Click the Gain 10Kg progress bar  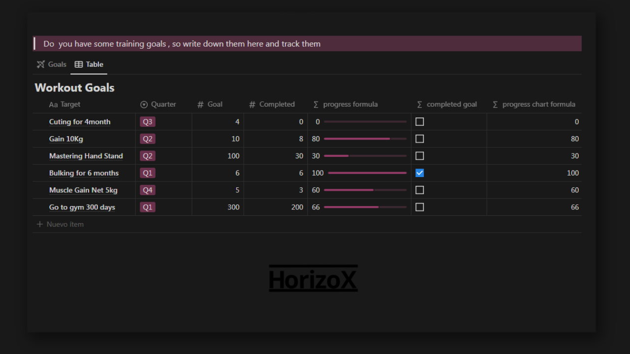coord(365,139)
